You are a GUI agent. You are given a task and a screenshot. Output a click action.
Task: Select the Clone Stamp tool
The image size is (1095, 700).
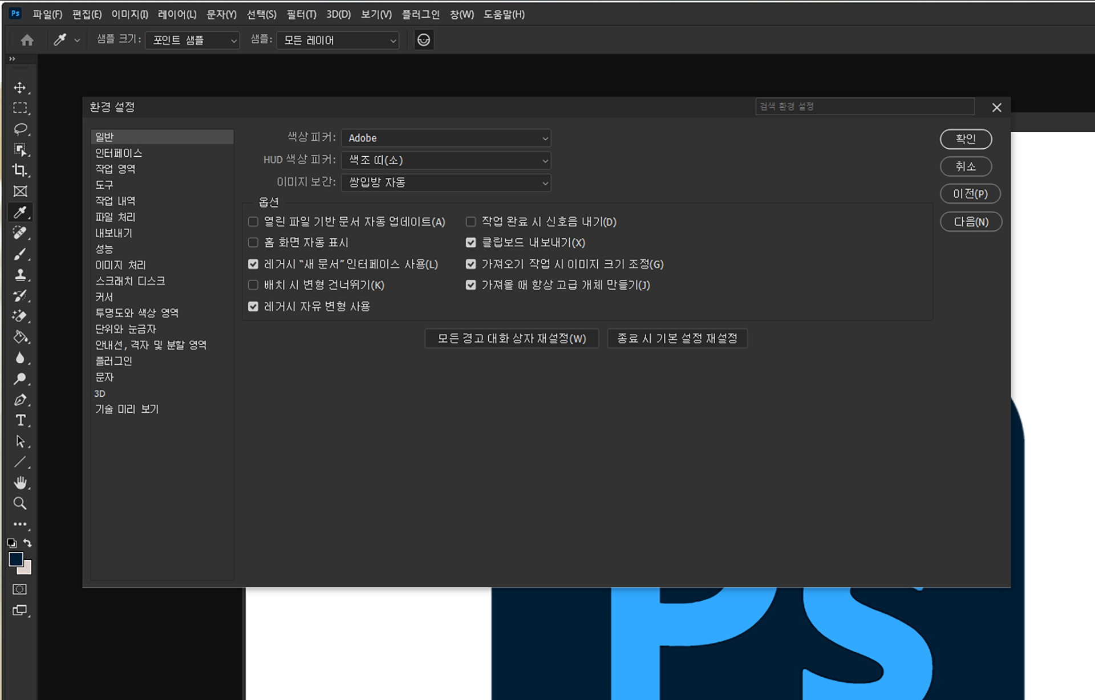[x=20, y=275]
